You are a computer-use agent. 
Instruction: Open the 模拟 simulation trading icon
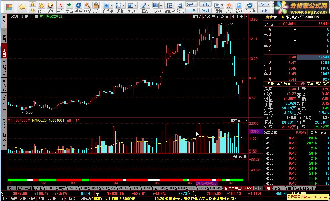click(87, 7)
